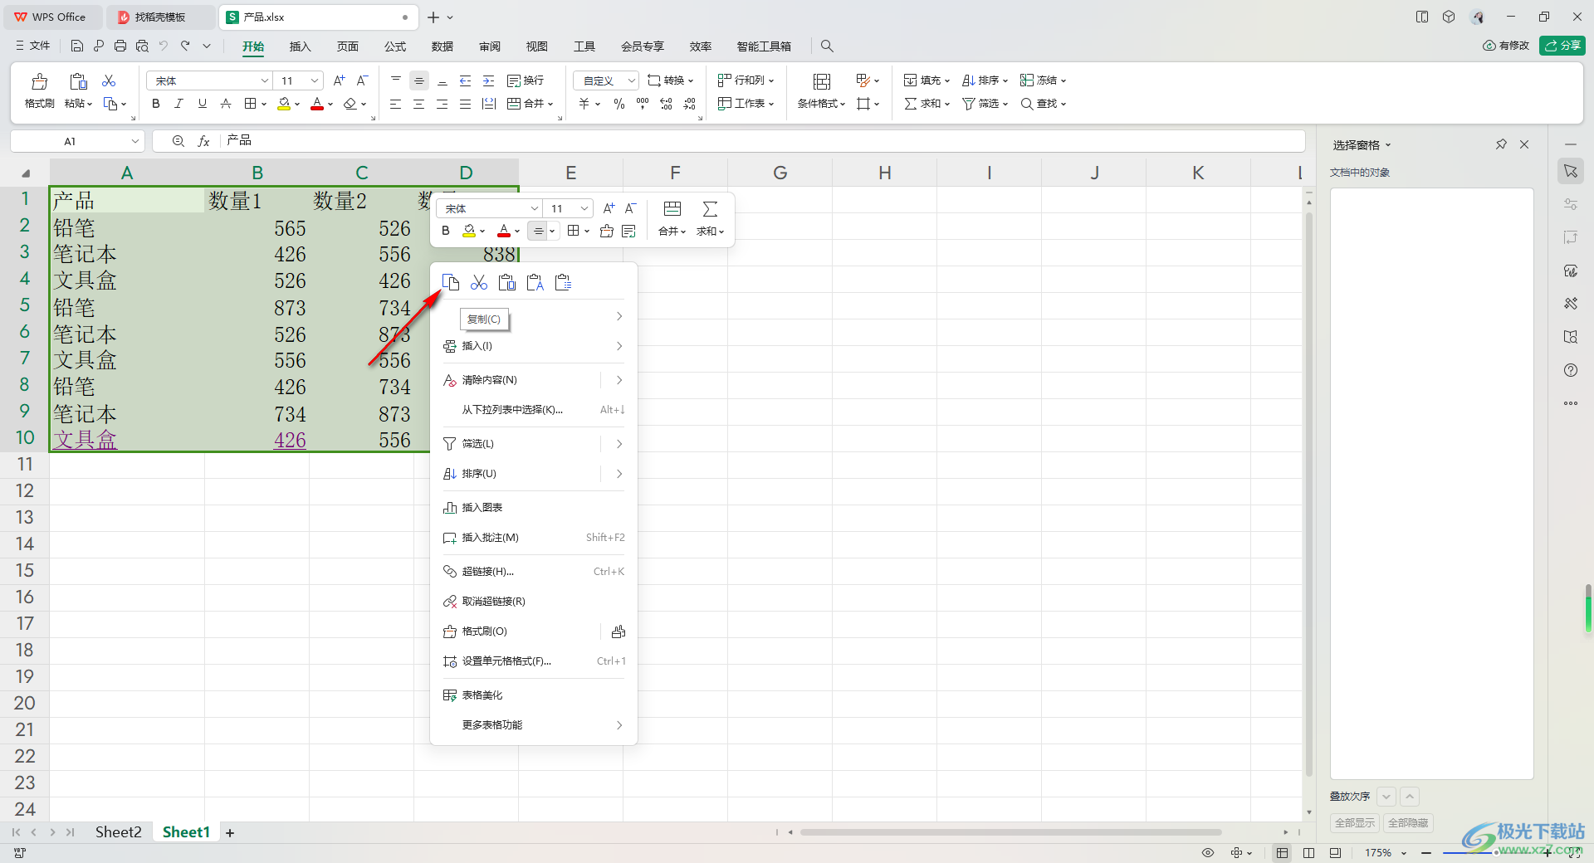This screenshot has height=863, width=1594.
Task: Click increase decimal places icon
Action: coord(666,104)
